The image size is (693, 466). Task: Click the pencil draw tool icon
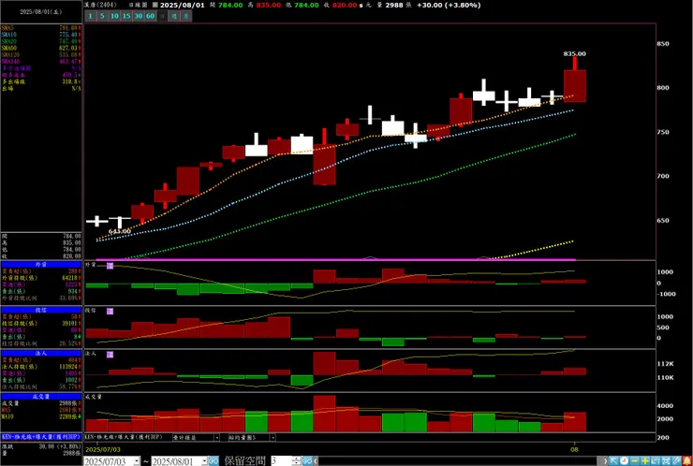pos(676,461)
